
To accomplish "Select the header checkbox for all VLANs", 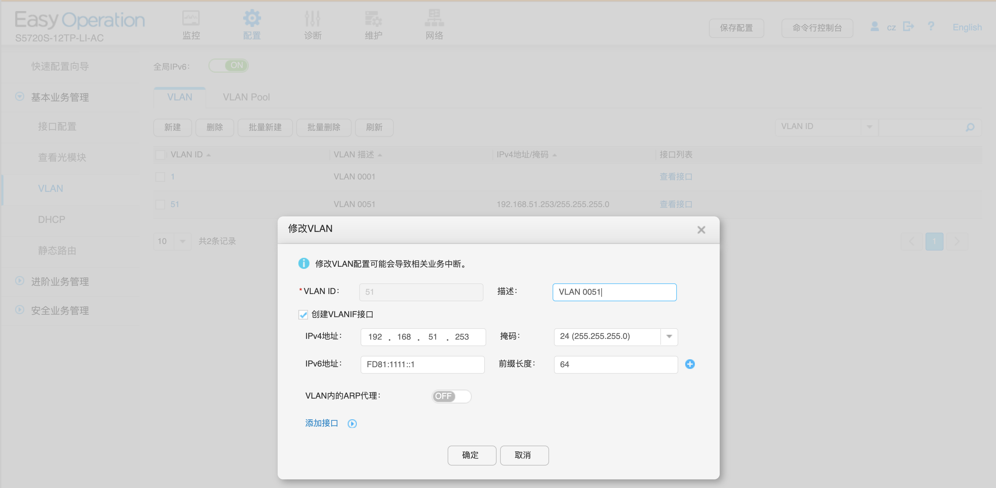I will (160, 155).
